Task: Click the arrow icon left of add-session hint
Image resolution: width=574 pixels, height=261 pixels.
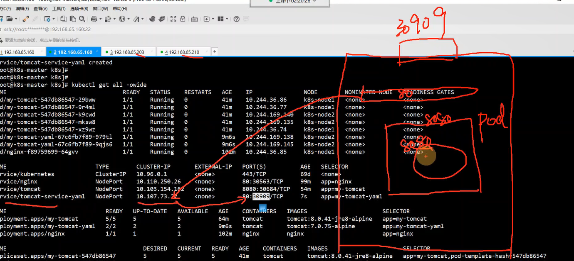Action: click(x=2, y=40)
